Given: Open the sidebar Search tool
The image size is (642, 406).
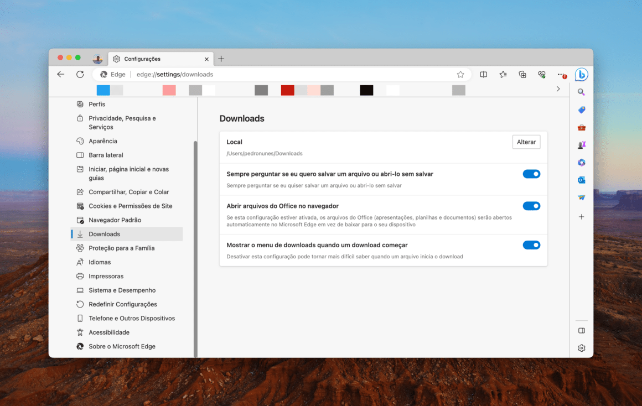Looking at the screenshot, I should pyautogui.click(x=581, y=92).
